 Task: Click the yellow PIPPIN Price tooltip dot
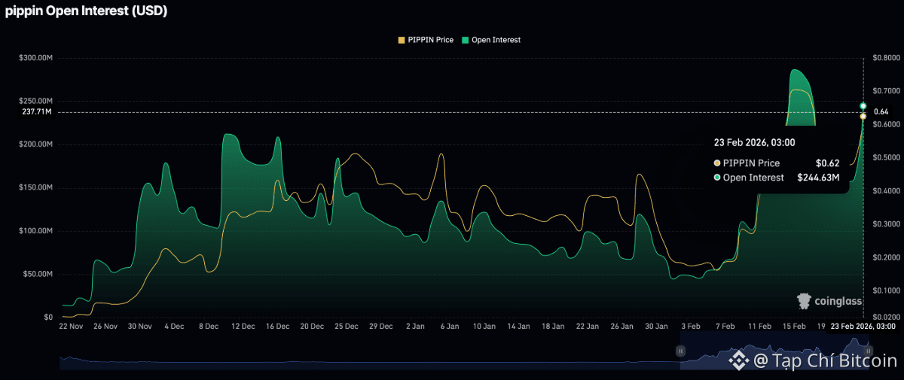pos(716,163)
